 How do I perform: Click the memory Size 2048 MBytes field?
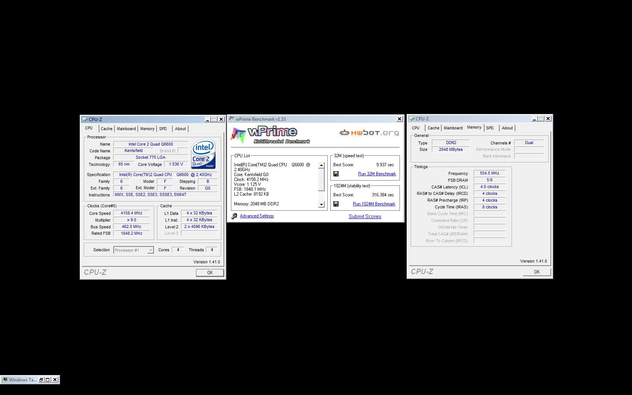coord(451,150)
